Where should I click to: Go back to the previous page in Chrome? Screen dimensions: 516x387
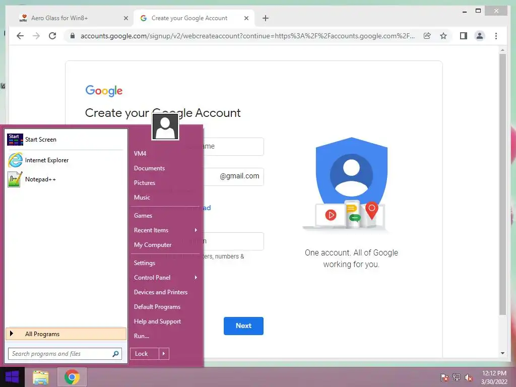20,36
